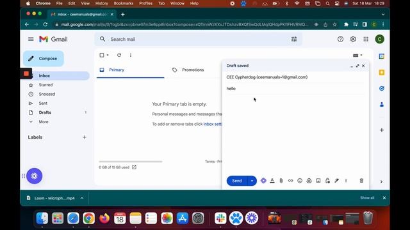Bookmark this tab star icon
Image resolution: width=410 pixels, height=230 pixels.
click(334, 24)
